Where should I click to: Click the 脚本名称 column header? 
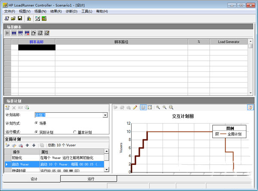(37, 42)
